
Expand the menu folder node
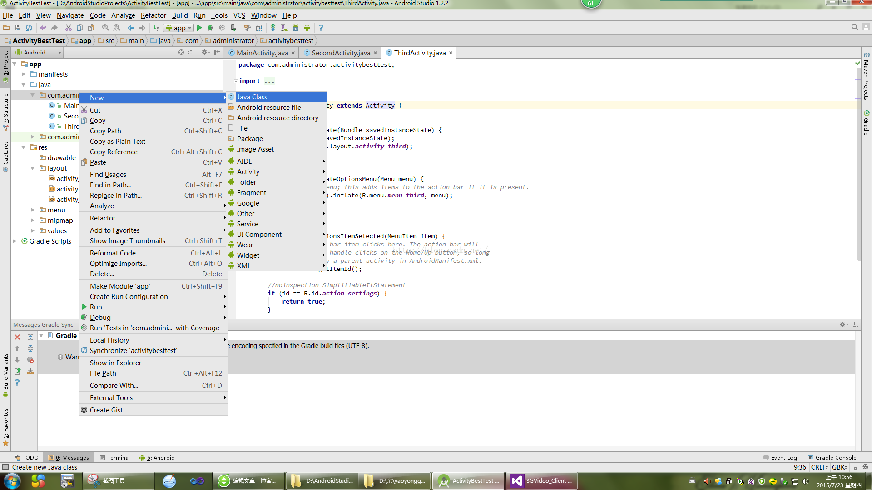33,210
